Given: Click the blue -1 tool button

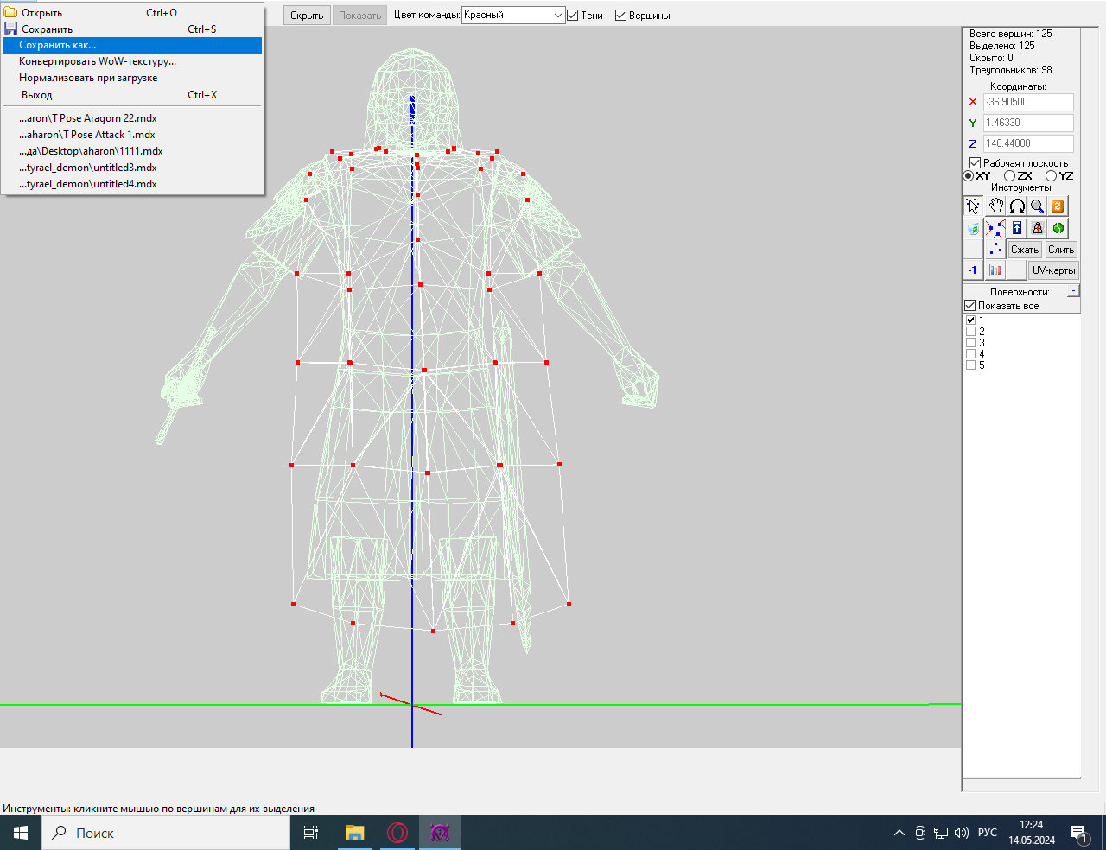Looking at the screenshot, I should point(973,270).
